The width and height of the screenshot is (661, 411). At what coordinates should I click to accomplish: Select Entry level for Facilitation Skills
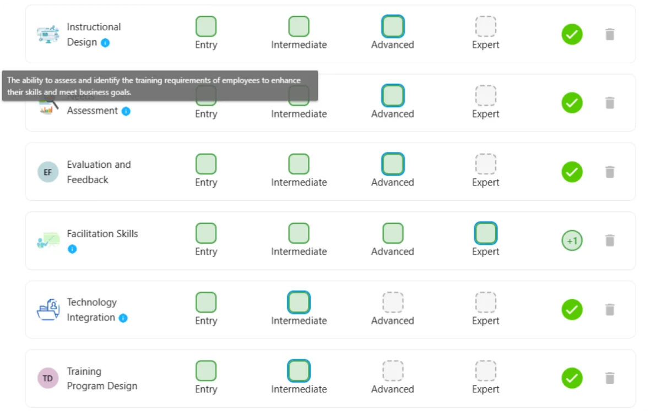pos(206,233)
